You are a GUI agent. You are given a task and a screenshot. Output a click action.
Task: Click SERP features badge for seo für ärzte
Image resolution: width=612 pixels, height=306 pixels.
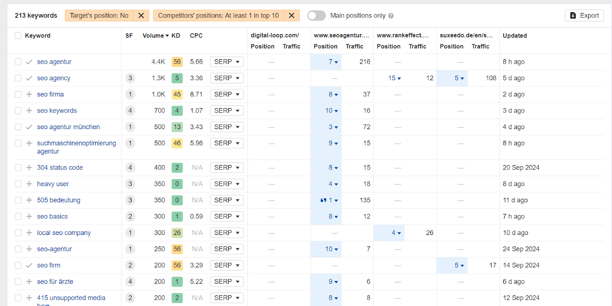pos(130,282)
